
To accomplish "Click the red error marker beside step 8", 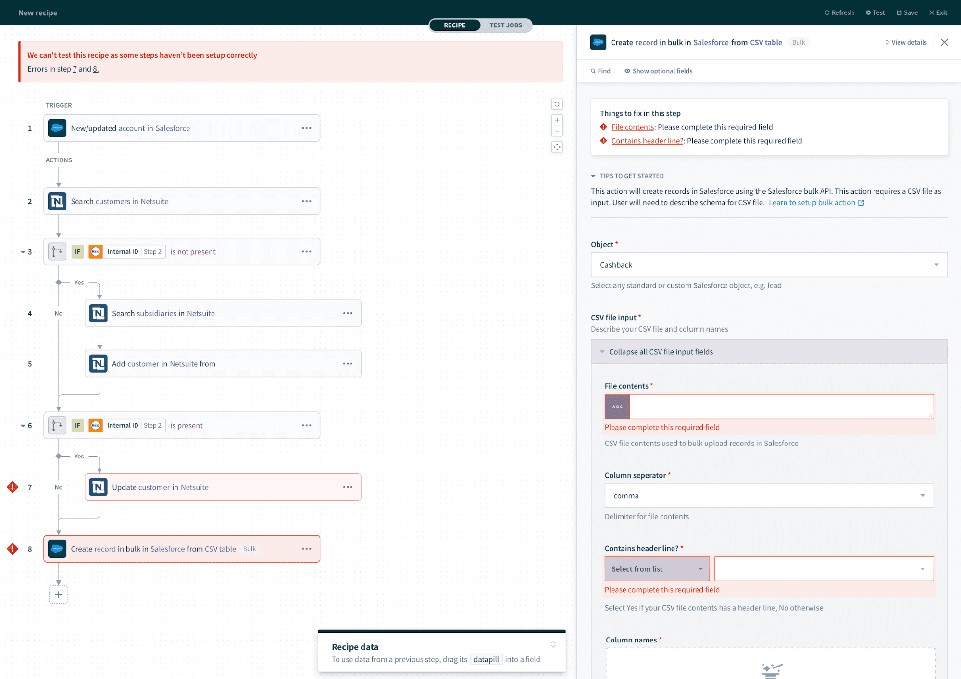I will [x=12, y=549].
